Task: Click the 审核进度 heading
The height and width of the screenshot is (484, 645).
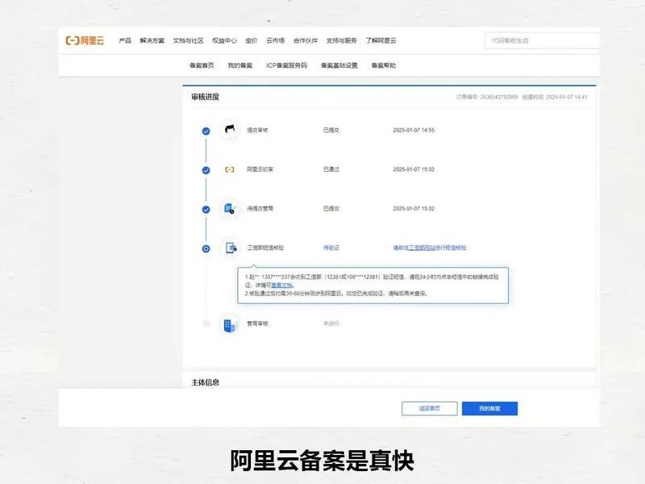Action: (x=206, y=97)
